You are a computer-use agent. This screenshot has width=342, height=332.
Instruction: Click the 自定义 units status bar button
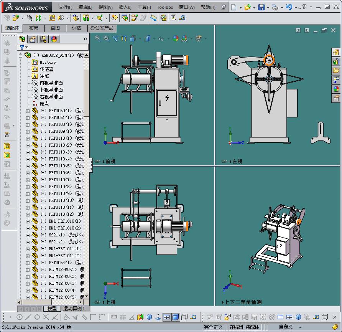tap(286, 327)
